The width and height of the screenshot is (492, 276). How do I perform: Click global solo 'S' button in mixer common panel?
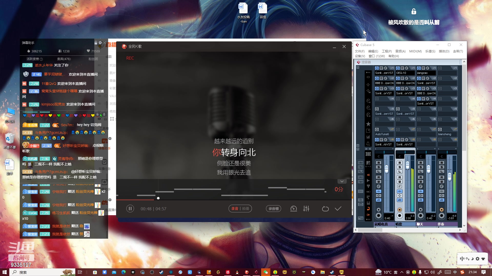tap(361, 167)
